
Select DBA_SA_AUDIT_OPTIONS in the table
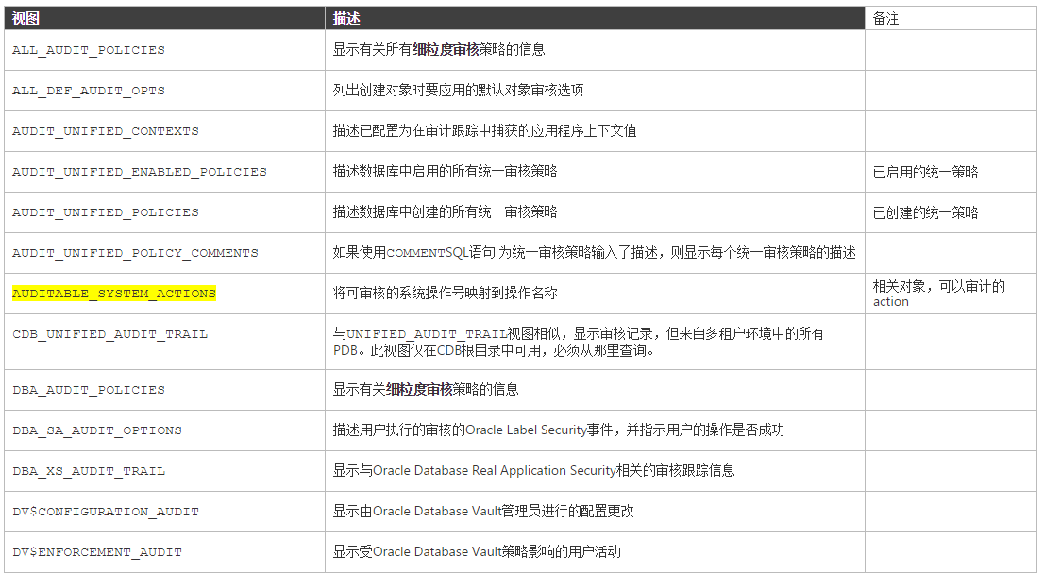(x=96, y=430)
